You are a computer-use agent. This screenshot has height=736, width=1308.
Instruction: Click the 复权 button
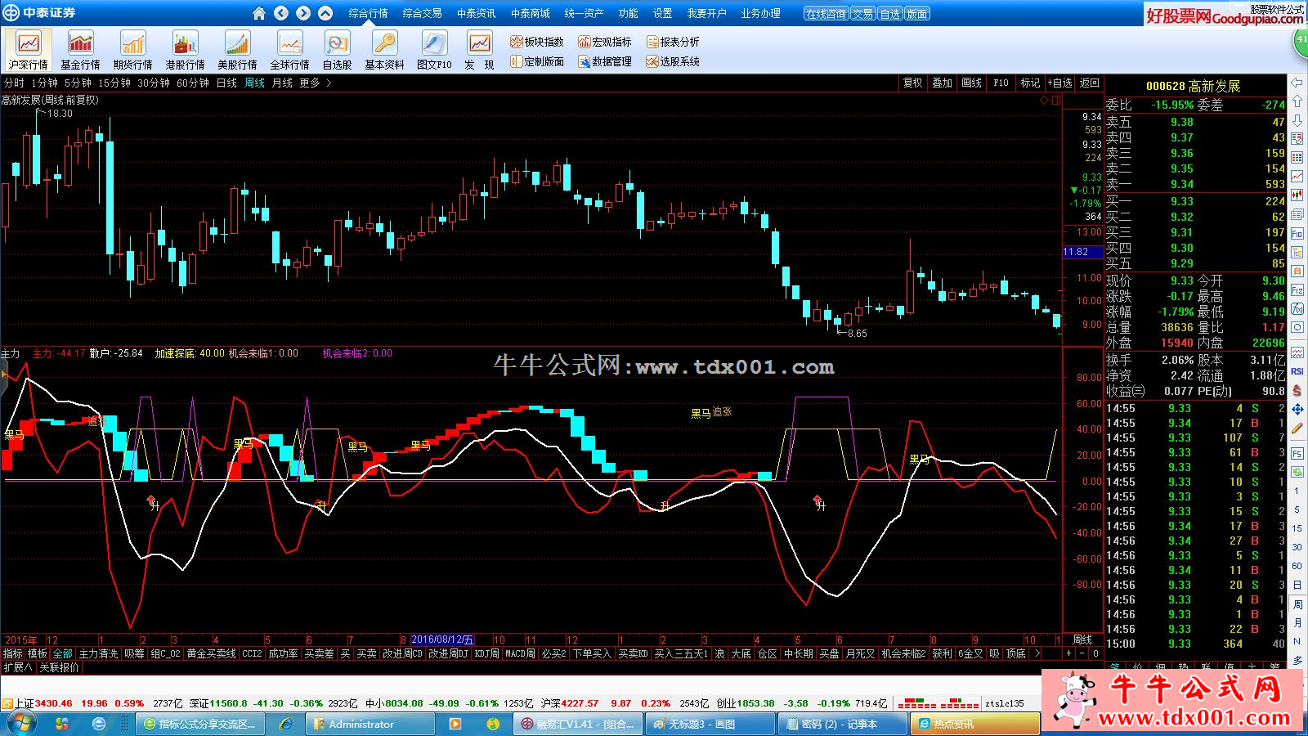912,83
